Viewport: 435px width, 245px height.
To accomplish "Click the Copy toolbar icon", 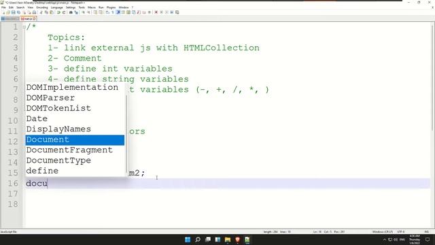I will pyautogui.click(x=47, y=12).
